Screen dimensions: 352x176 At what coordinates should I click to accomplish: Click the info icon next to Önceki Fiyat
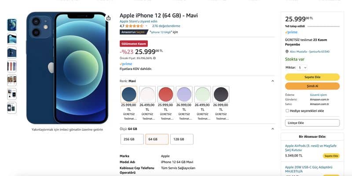[154, 58]
